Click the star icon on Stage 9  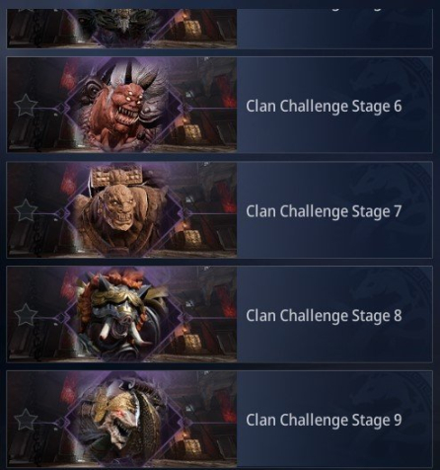[26, 420]
